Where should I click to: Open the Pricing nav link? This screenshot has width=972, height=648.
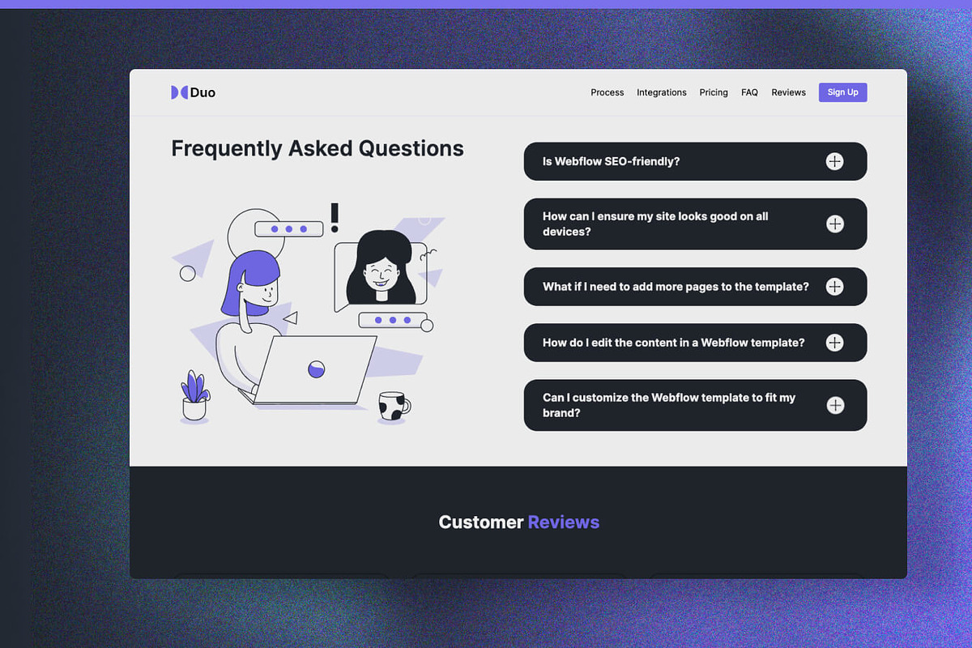[714, 92]
